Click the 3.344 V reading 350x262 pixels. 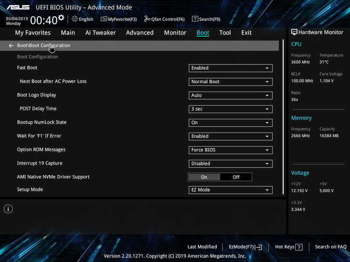[298, 210]
